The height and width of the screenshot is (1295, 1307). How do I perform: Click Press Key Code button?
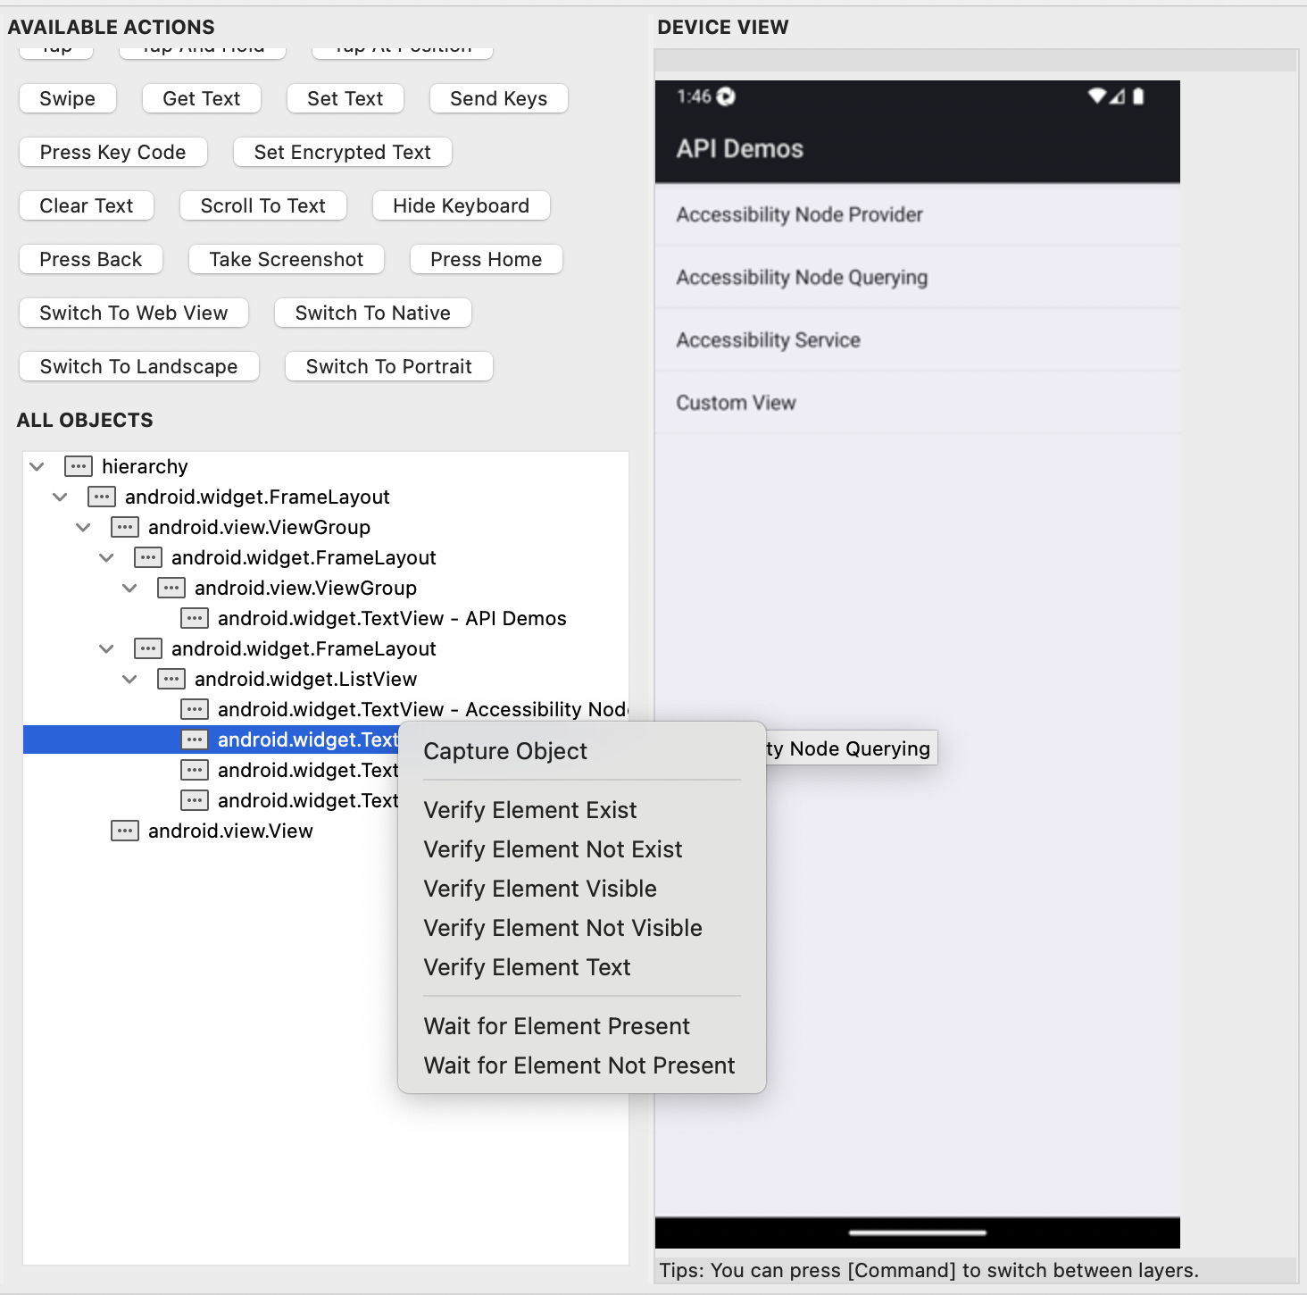pyautogui.click(x=113, y=152)
